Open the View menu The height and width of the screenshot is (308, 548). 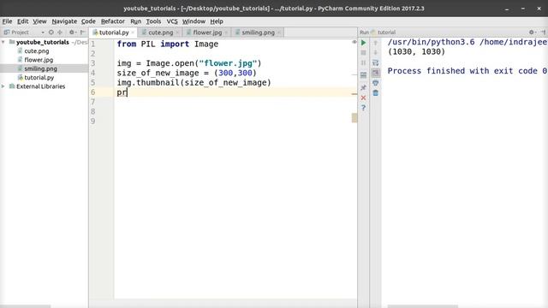(x=39, y=21)
